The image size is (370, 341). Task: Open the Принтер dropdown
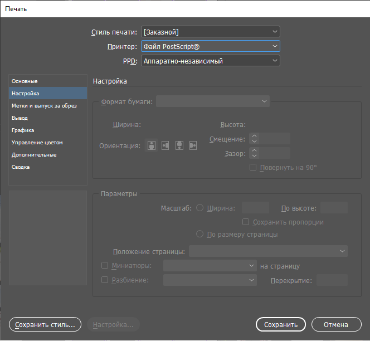[211, 46]
